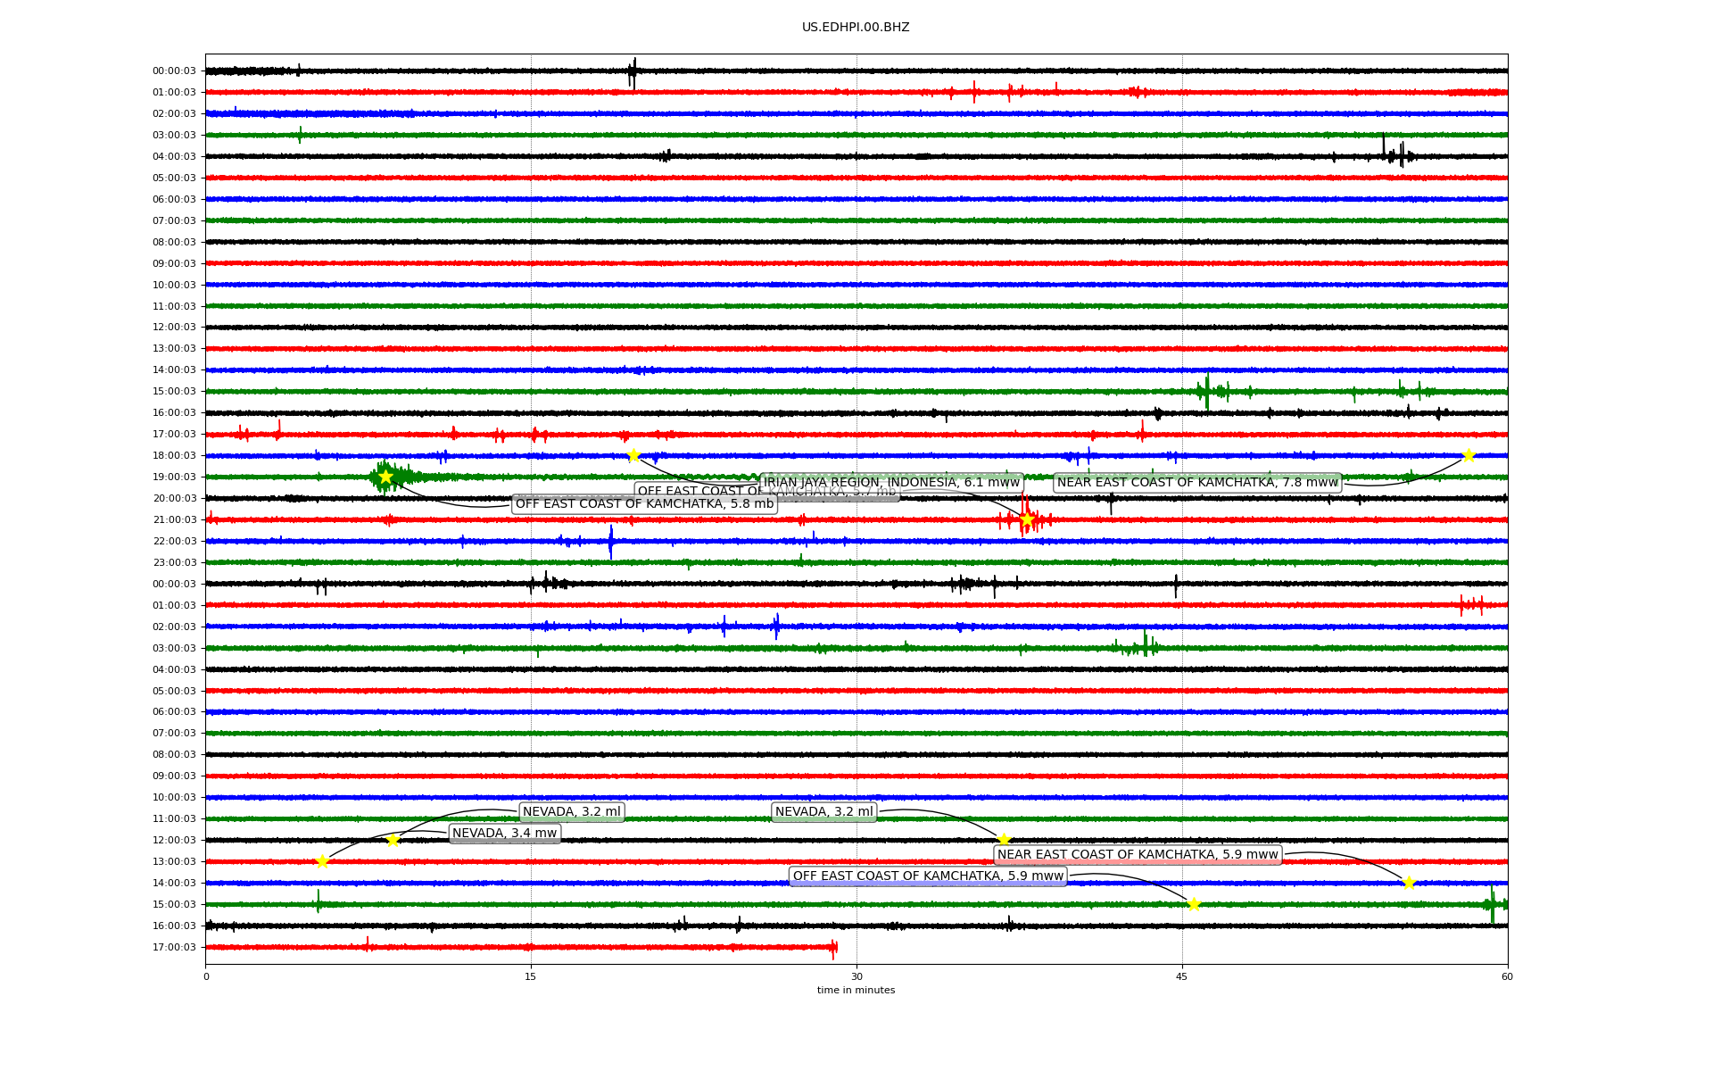
Task: Click the 23:00:03 trace time label
Action: (174, 563)
